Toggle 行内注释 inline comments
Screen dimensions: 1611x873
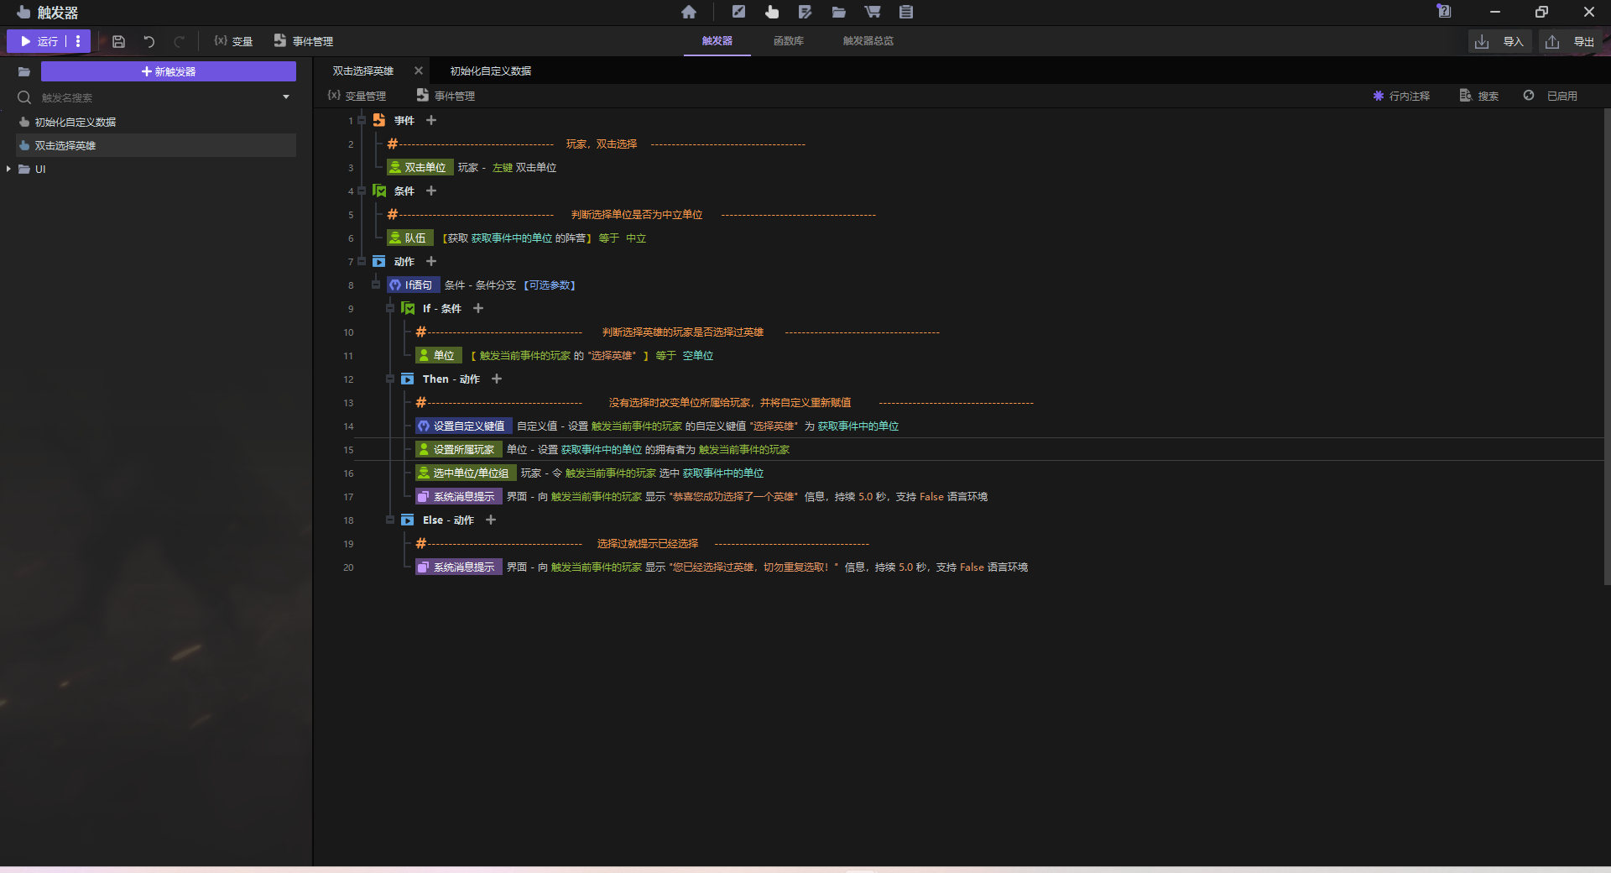pyautogui.click(x=1401, y=96)
